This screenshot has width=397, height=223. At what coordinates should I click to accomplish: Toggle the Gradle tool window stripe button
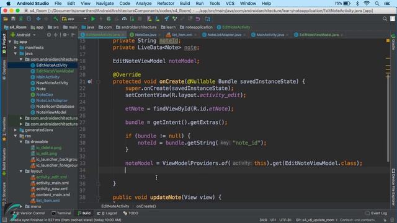pos(393,42)
